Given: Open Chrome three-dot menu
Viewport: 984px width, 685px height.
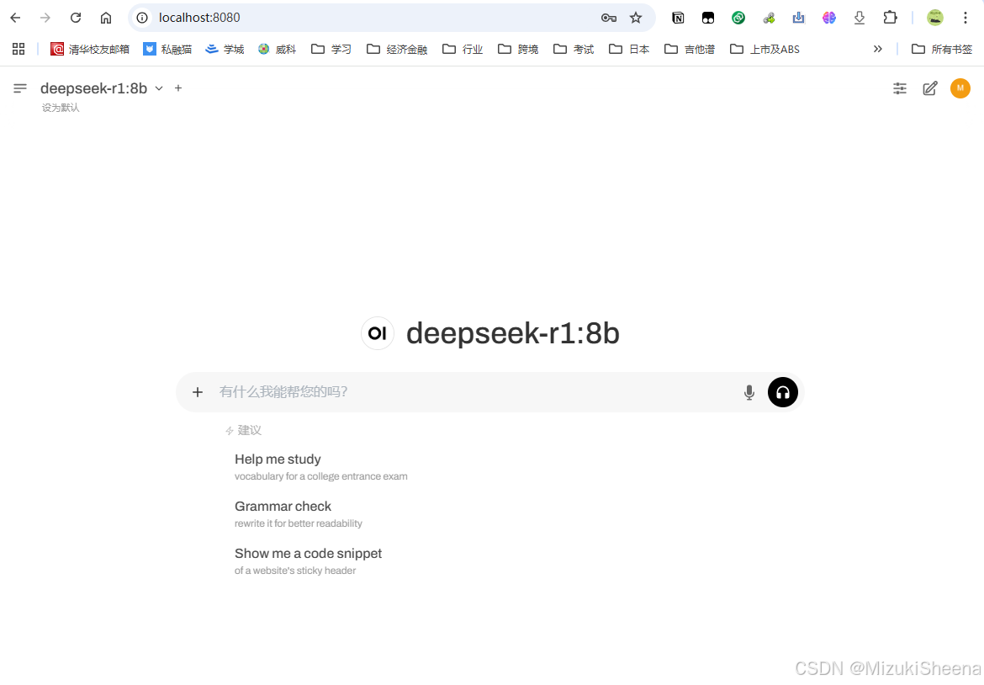Looking at the screenshot, I should click(965, 18).
